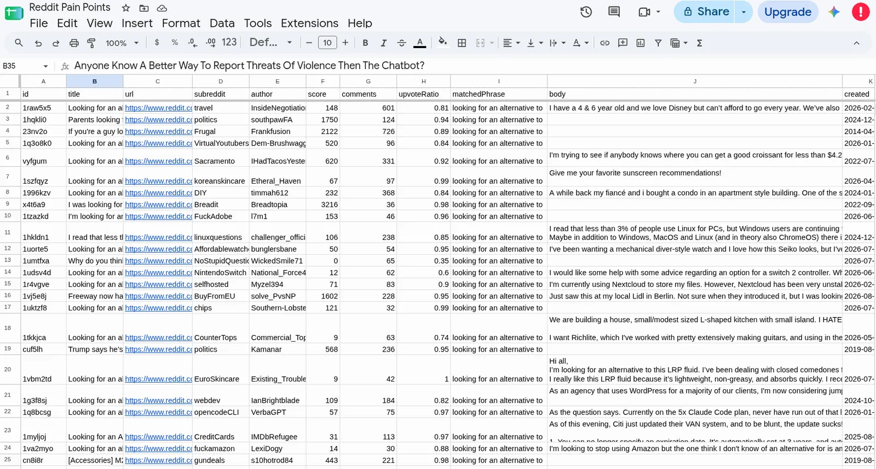The width and height of the screenshot is (876, 469).
Task: Select the 'subreddit' header cell
Action: [221, 94]
